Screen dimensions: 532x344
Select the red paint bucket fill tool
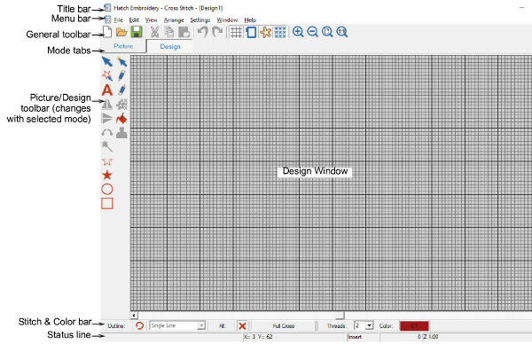click(121, 119)
